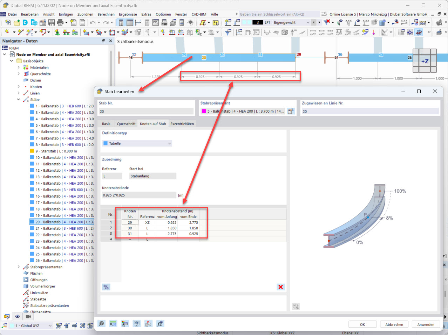Screen dimensions: 448x335
Task: Open the Ergebnisse menu
Action: coord(128,14)
